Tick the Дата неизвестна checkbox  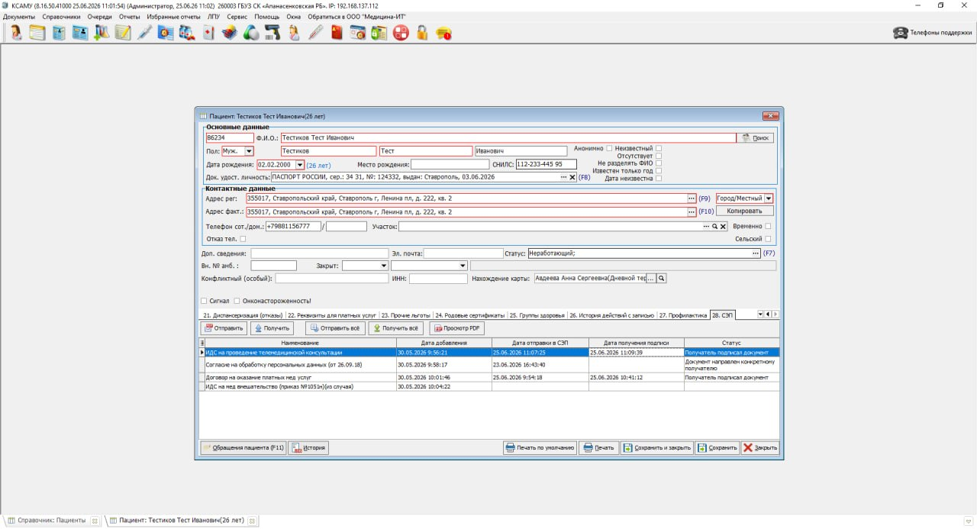point(659,179)
